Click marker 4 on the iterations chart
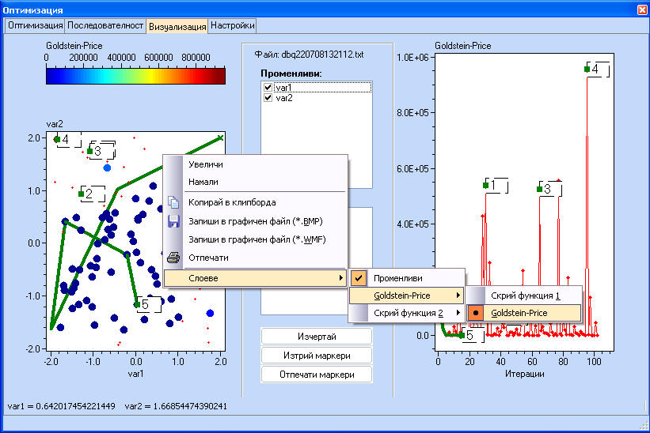The height and width of the screenshot is (433, 650). [x=587, y=70]
